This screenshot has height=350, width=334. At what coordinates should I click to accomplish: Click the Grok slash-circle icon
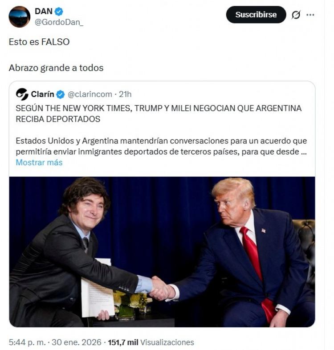[x=296, y=15]
